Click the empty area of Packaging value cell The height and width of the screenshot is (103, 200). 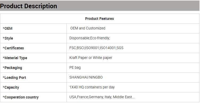coord(140,68)
